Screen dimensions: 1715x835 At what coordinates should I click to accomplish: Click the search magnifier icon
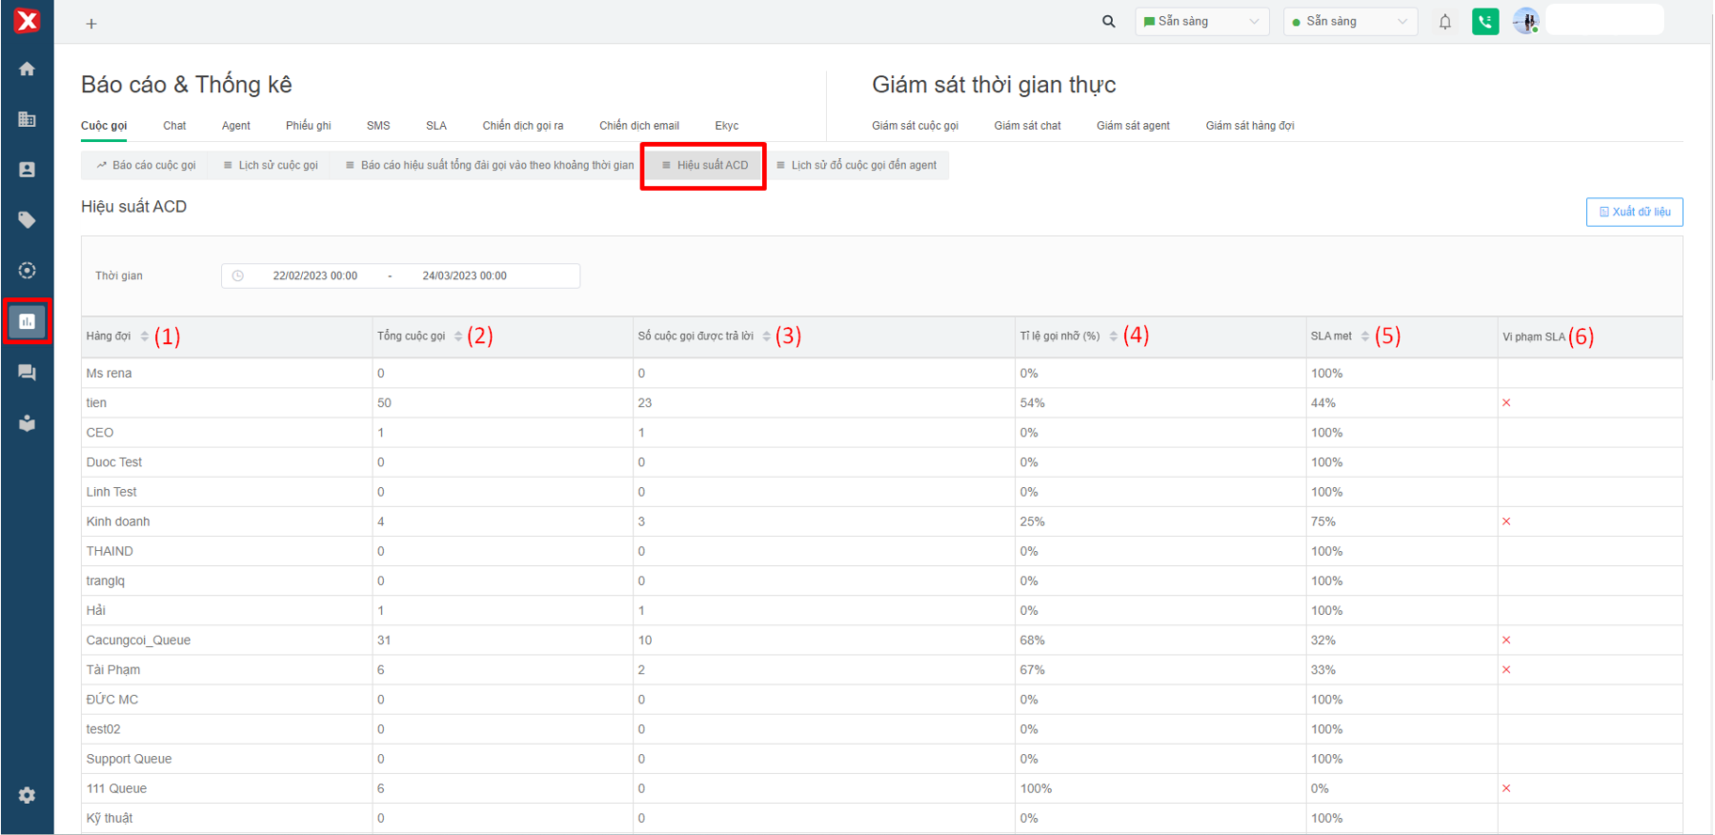point(1109,22)
